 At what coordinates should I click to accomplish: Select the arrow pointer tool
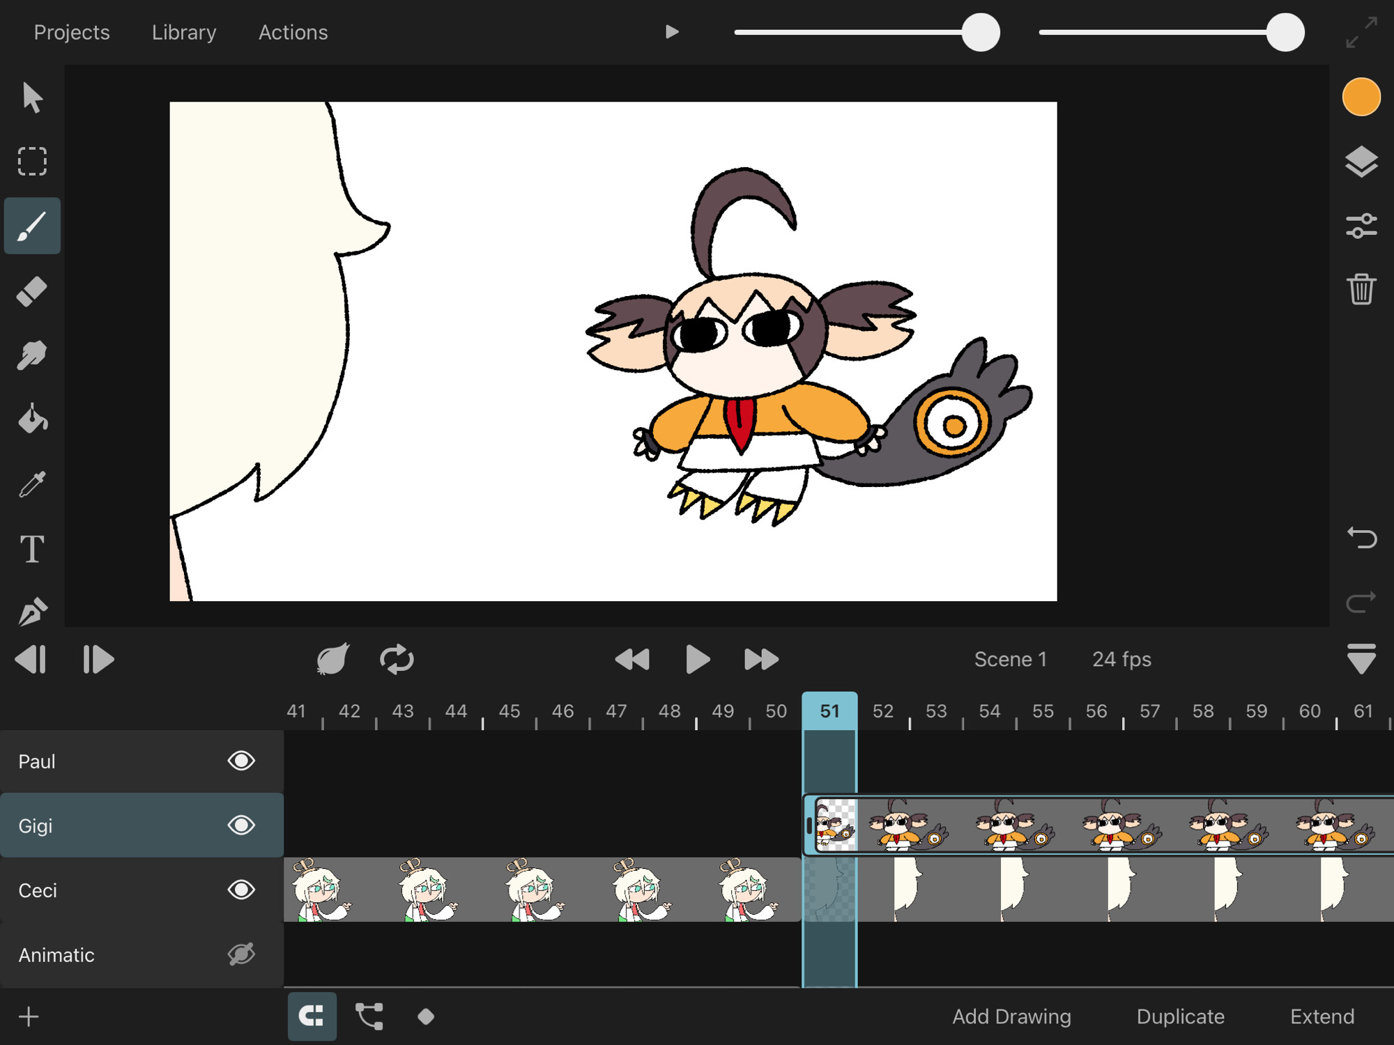click(32, 98)
